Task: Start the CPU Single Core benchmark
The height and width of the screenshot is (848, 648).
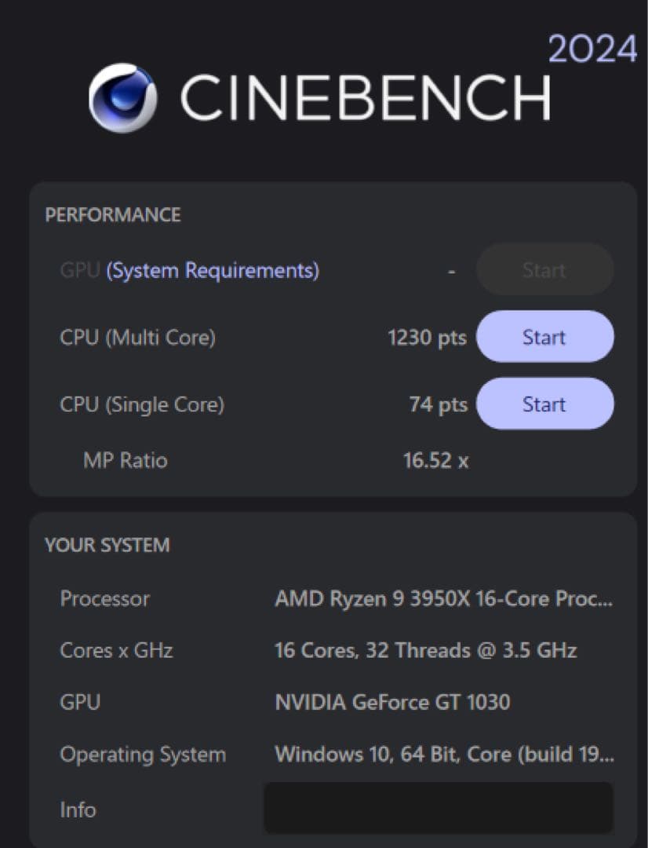Action: coord(544,404)
